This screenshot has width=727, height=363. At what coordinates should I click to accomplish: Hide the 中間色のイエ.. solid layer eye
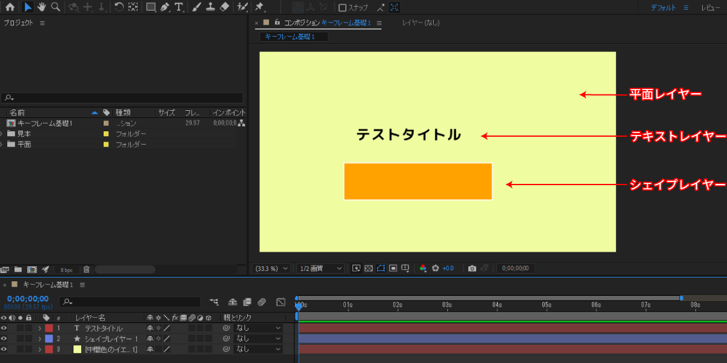4,349
